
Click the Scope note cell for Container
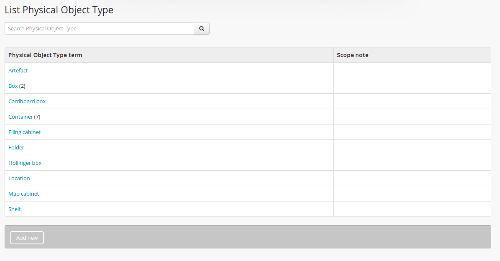click(x=412, y=117)
